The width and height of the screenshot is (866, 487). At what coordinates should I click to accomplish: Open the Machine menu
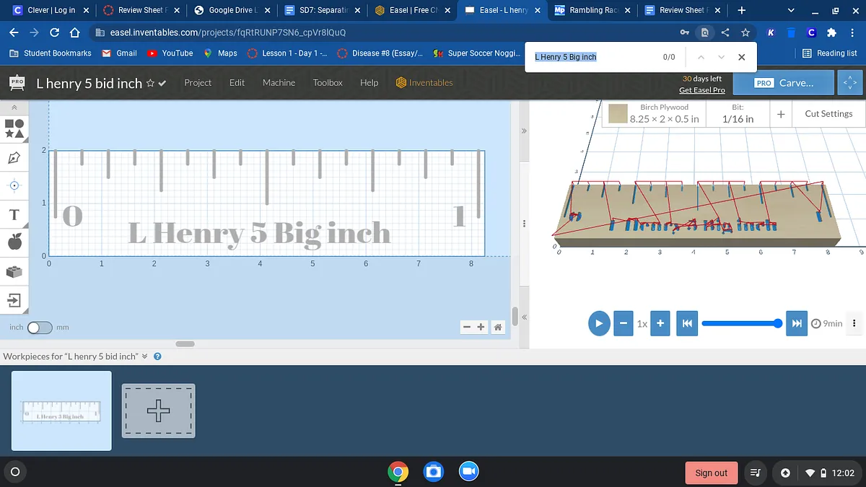click(279, 83)
